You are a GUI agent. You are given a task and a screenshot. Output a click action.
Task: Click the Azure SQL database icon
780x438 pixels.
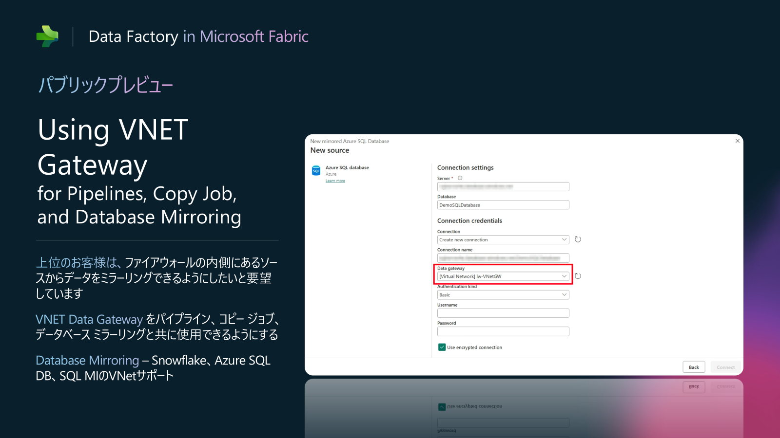[x=316, y=170]
